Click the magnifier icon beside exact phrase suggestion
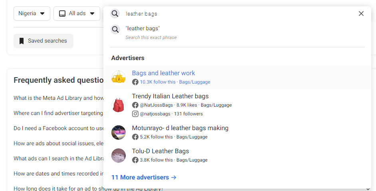 click(x=115, y=29)
